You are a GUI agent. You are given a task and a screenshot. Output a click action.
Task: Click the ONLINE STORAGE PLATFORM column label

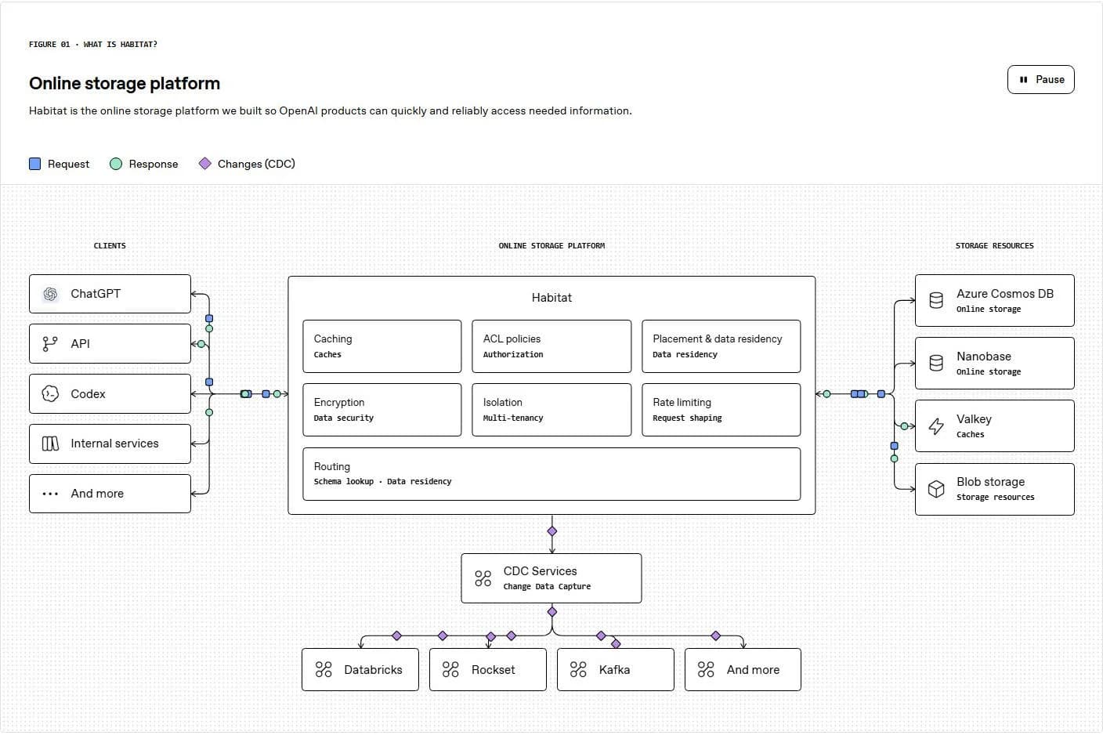tap(551, 246)
